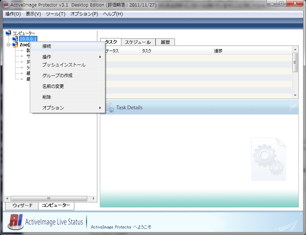Click the ActiveImage AI logo in status bar
This screenshot has width=306, height=235.
tap(15, 222)
